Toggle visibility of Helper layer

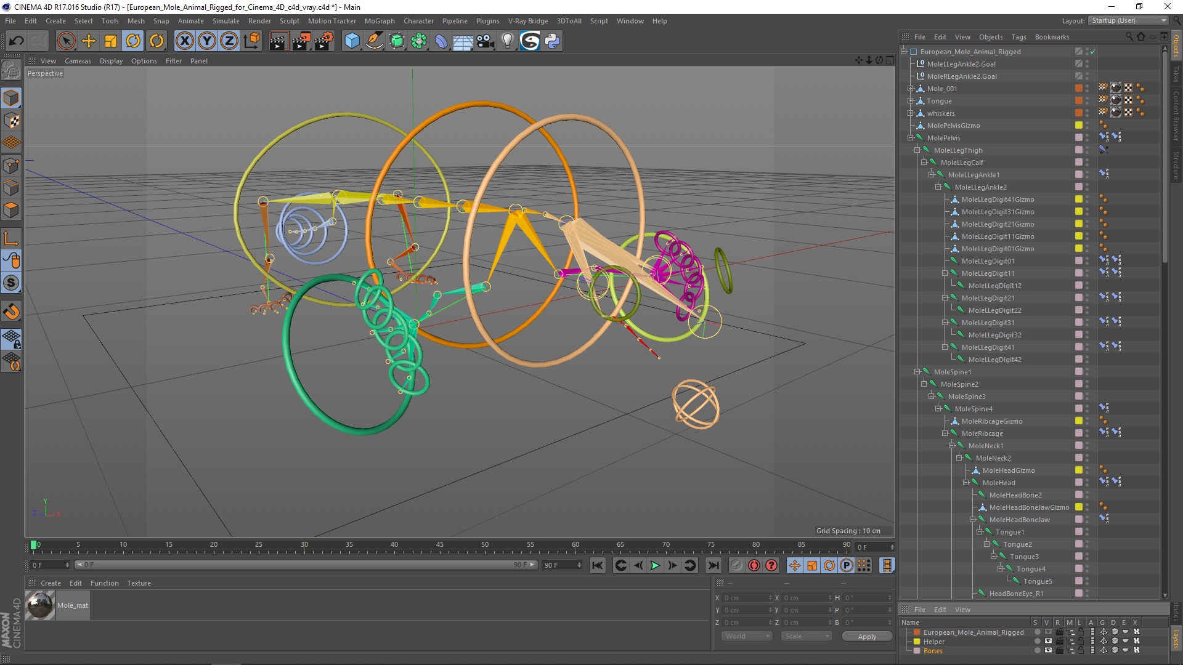(x=1048, y=641)
